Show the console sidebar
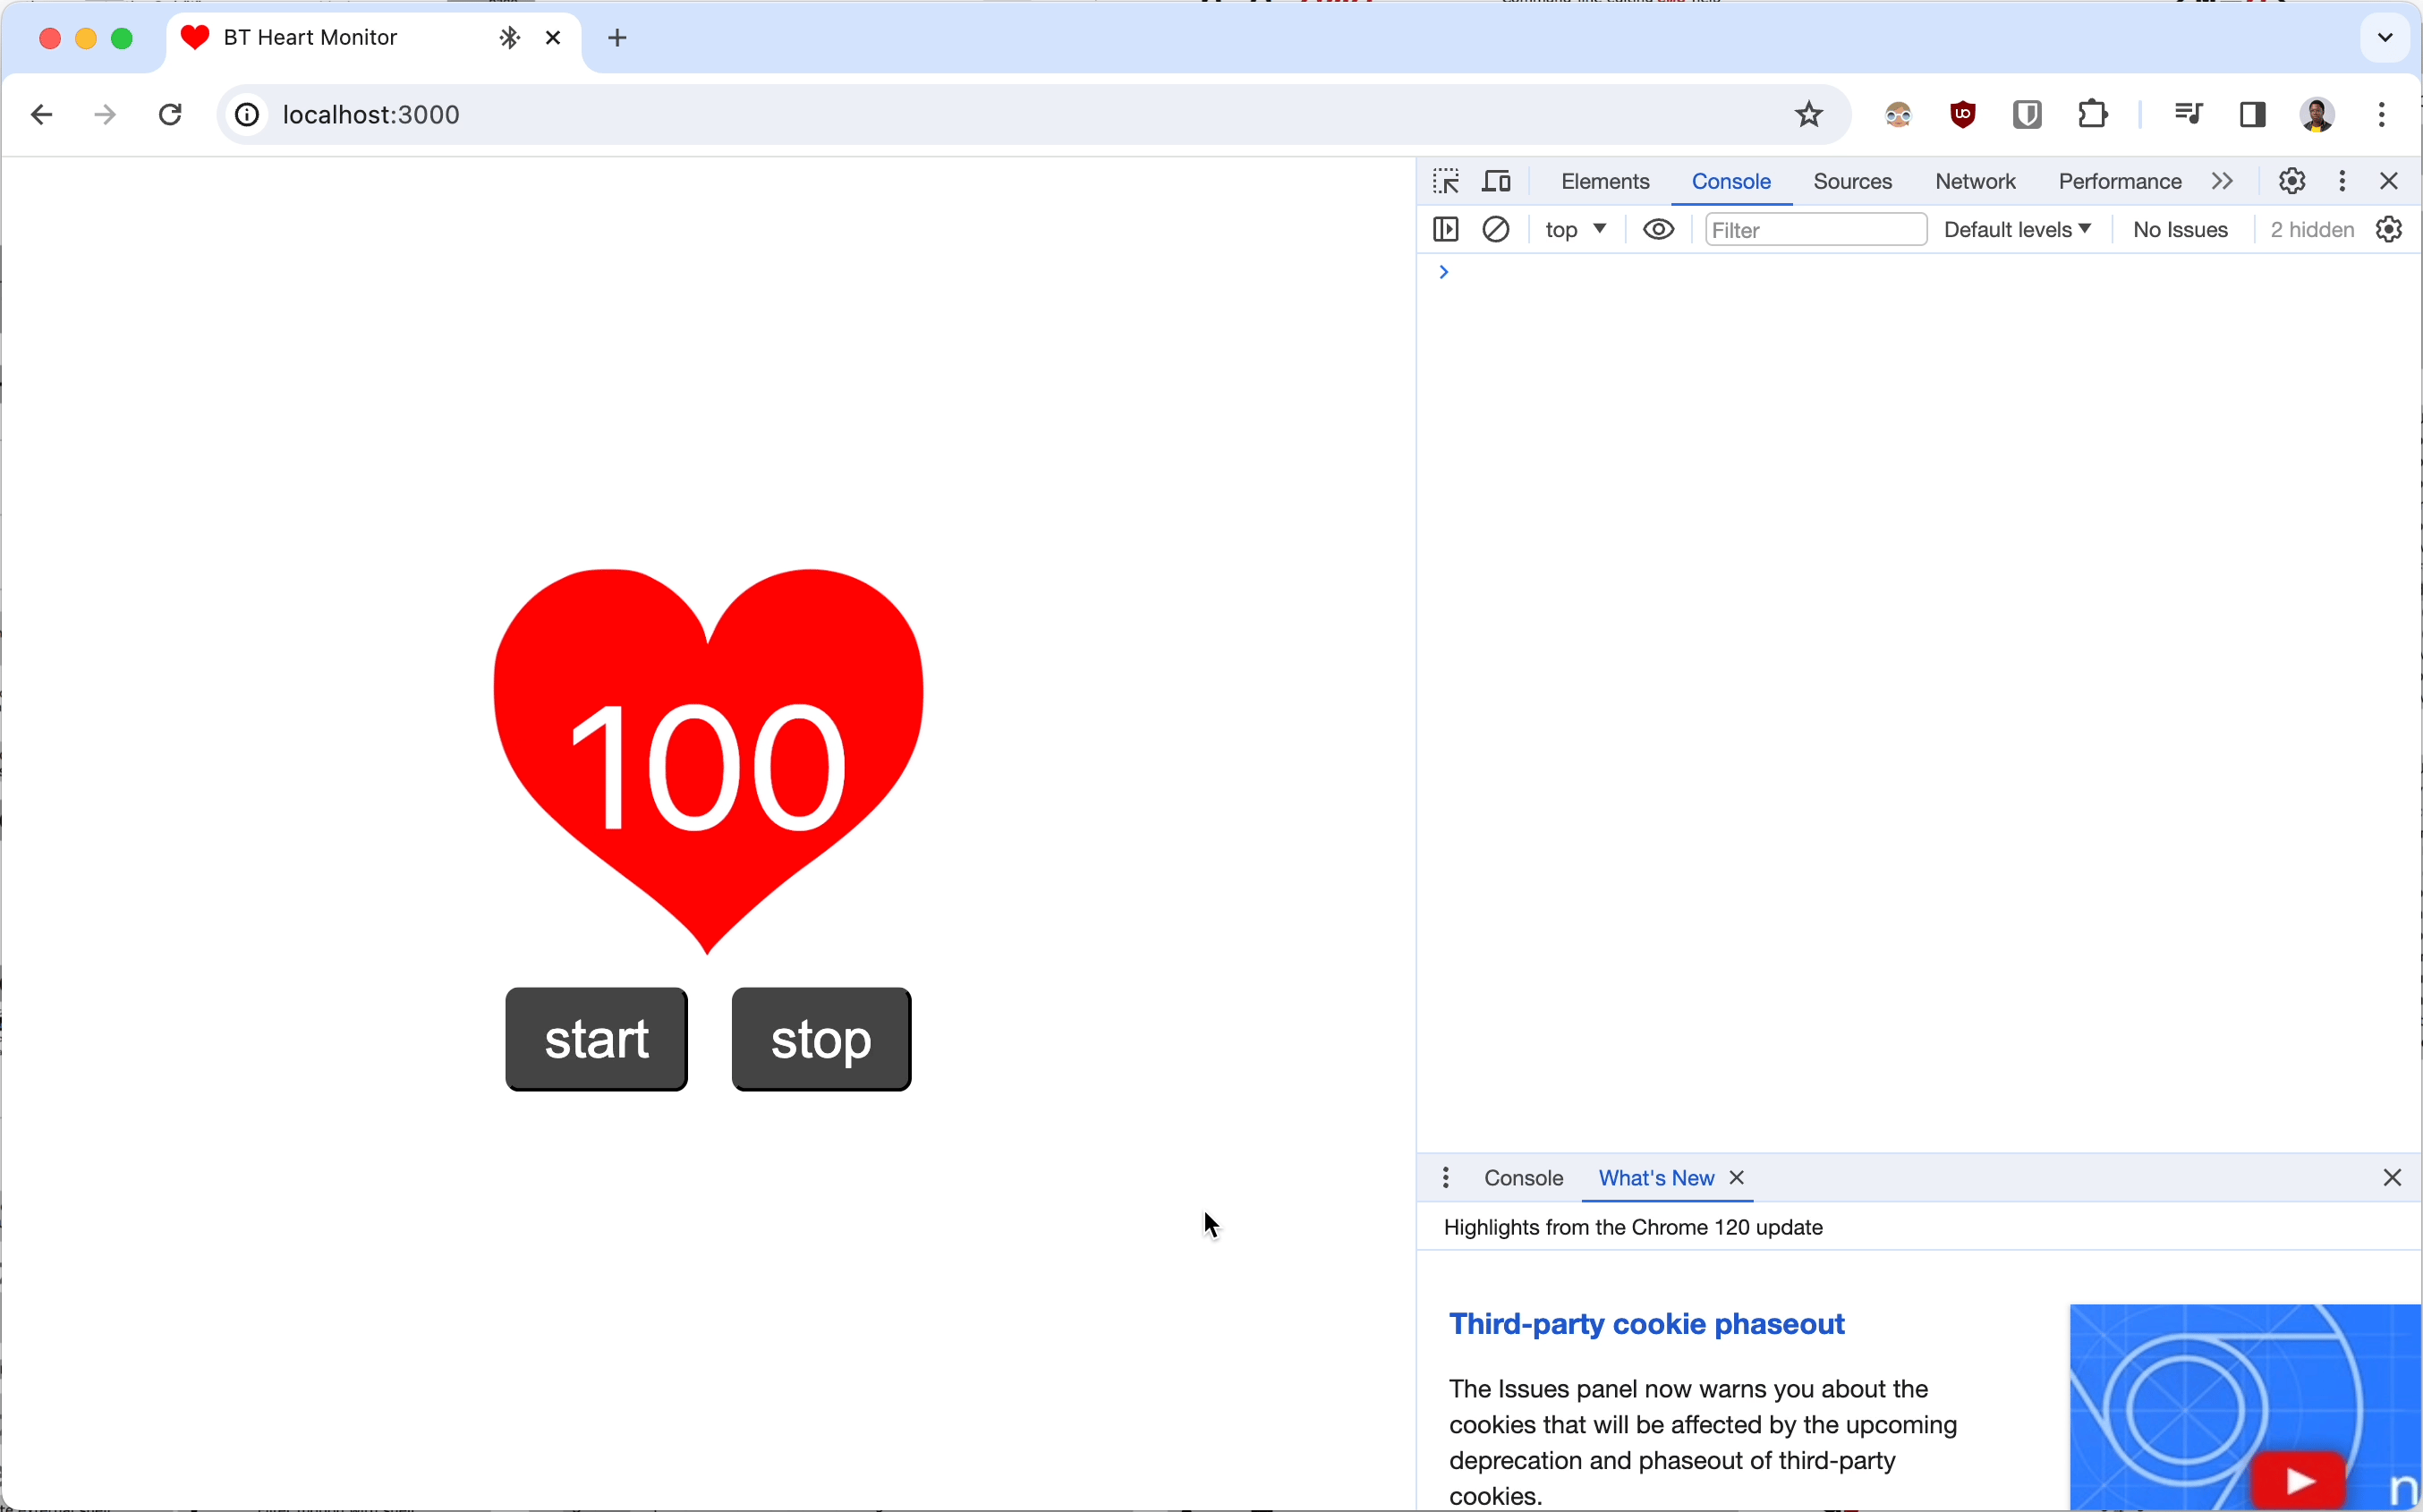Screen dimensions: 2423x1512 point(1446,229)
